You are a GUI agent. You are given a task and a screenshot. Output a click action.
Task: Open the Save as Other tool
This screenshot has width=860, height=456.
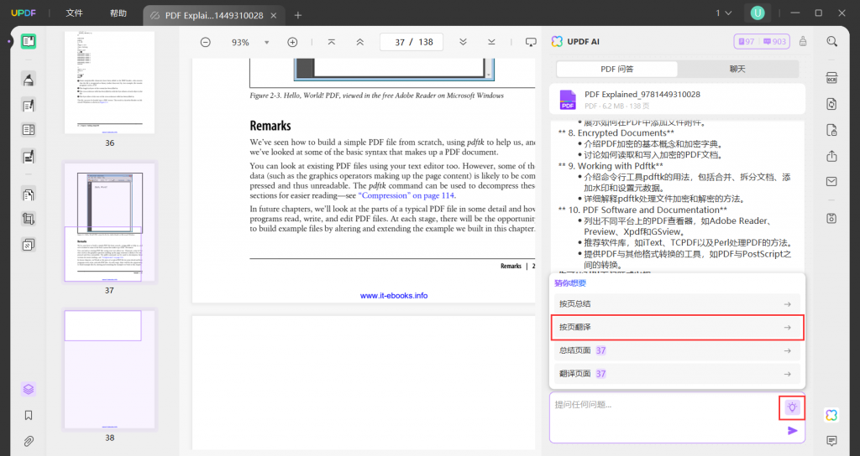pos(832,218)
